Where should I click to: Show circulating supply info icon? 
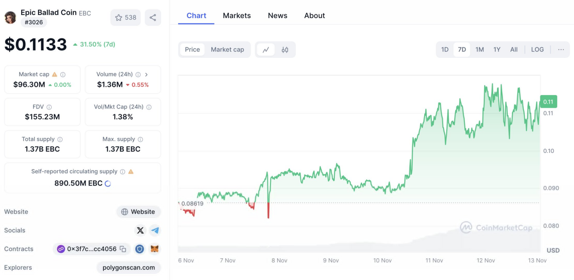[x=122, y=172]
